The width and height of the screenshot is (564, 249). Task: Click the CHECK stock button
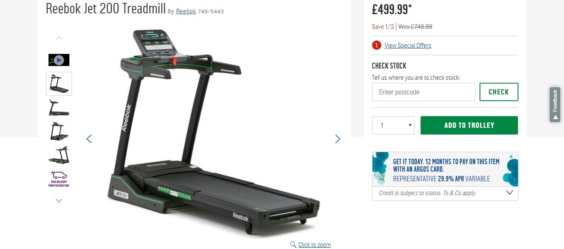click(x=499, y=92)
